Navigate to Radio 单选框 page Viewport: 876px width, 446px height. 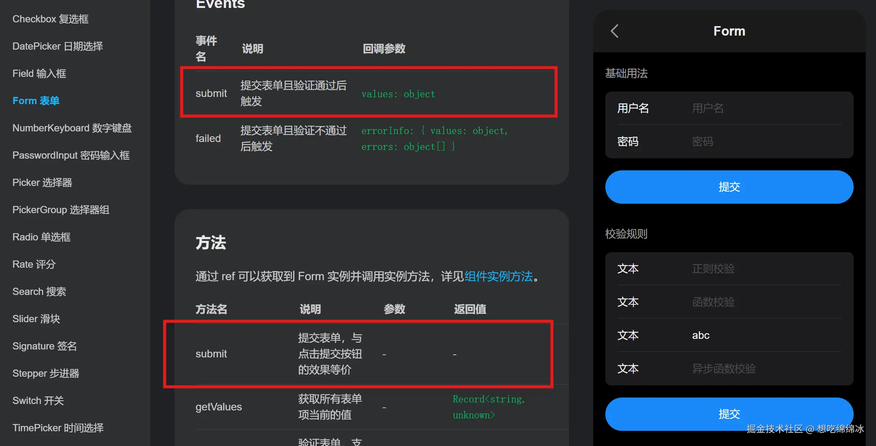click(41, 237)
